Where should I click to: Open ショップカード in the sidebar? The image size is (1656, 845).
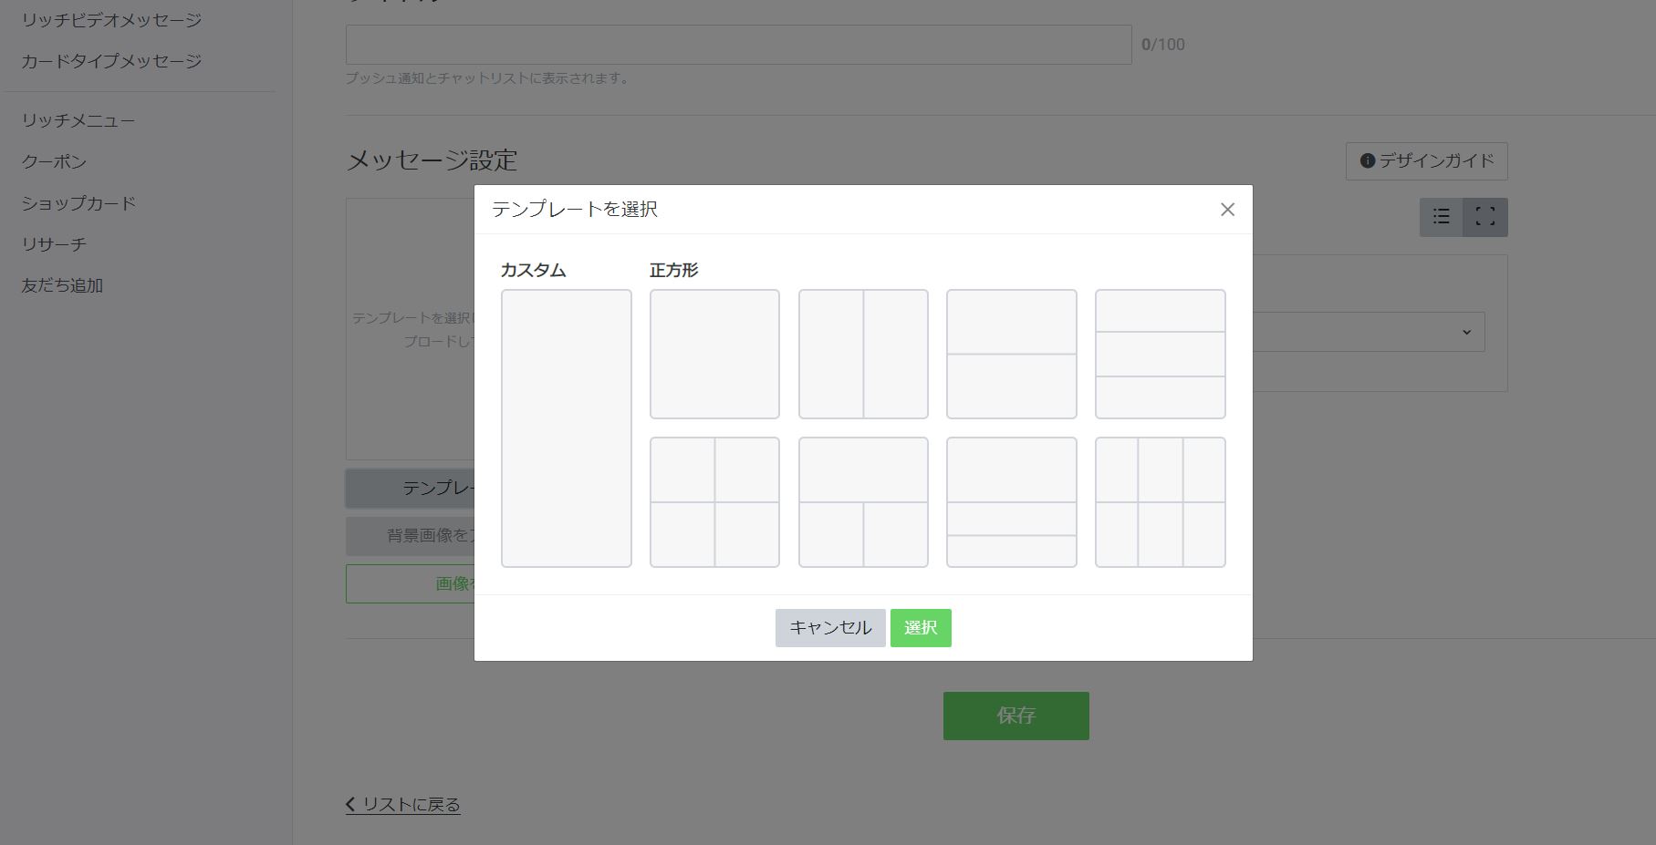coord(78,203)
